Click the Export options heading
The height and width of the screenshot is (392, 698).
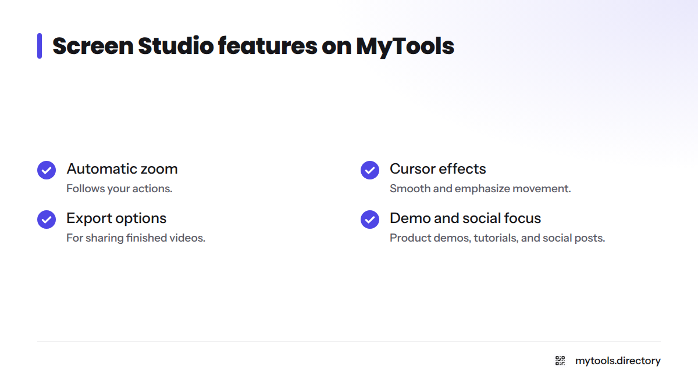tap(116, 218)
